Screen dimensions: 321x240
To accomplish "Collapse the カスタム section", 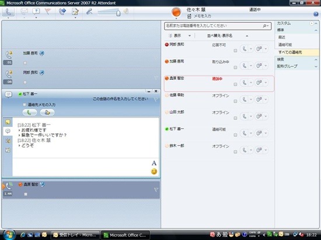I will 316,23.
